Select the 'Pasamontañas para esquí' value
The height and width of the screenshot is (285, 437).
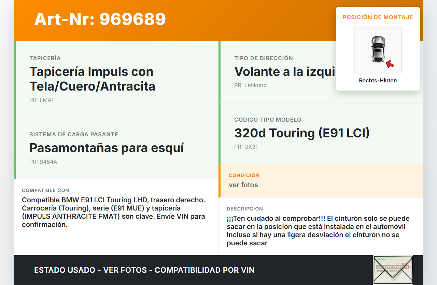coord(107,148)
